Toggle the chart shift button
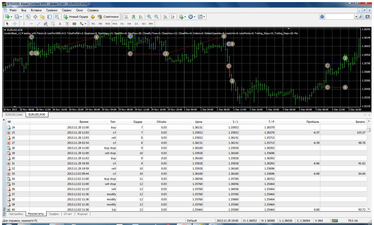Screen dimensions: 374x225 click(173, 17)
